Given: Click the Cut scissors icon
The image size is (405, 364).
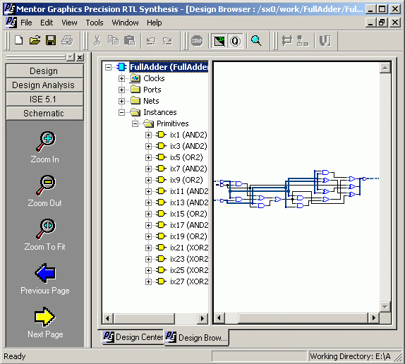Looking at the screenshot, I should (x=97, y=40).
